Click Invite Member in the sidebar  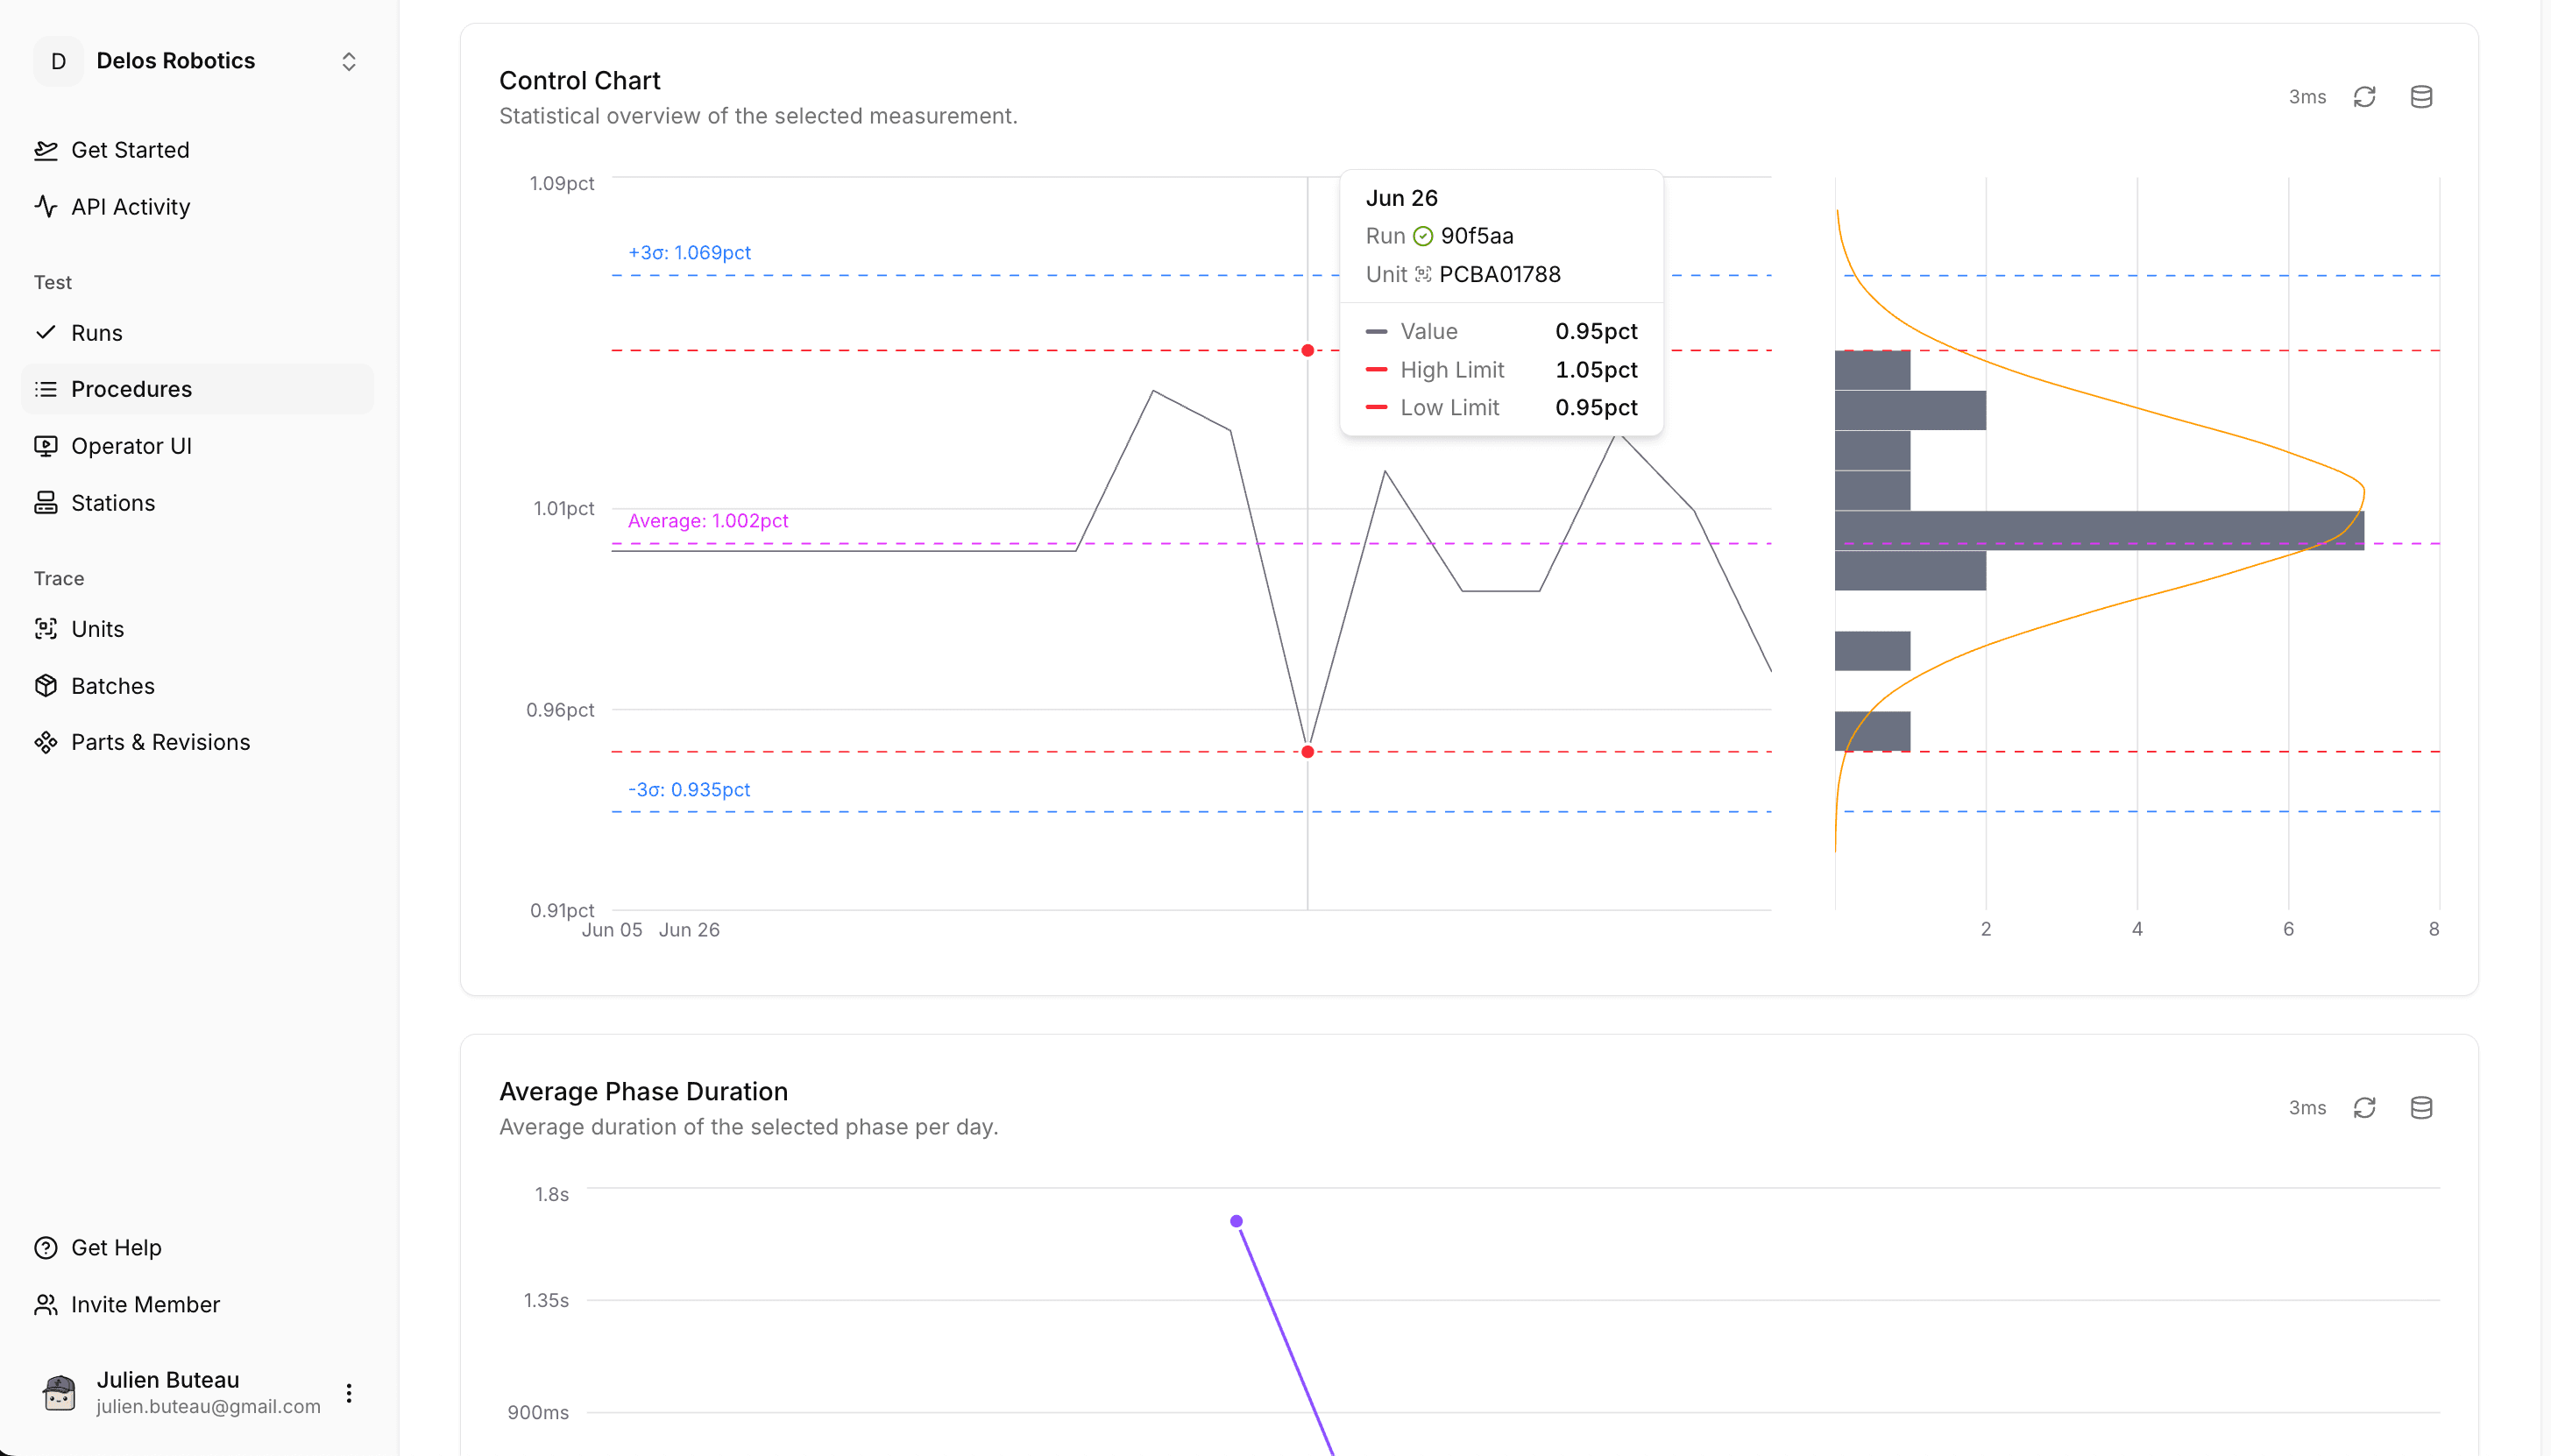click(x=145, y=1304)
